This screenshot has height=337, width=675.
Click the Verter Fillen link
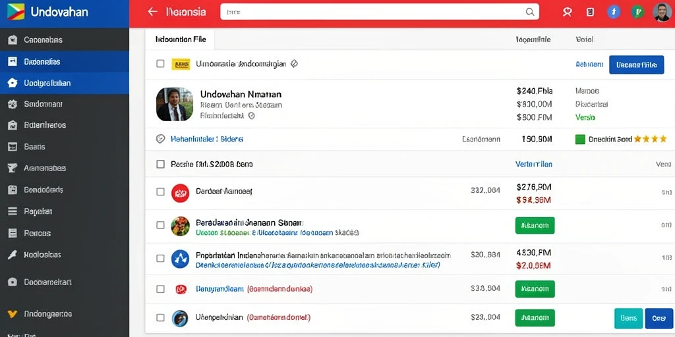point(534,164)
